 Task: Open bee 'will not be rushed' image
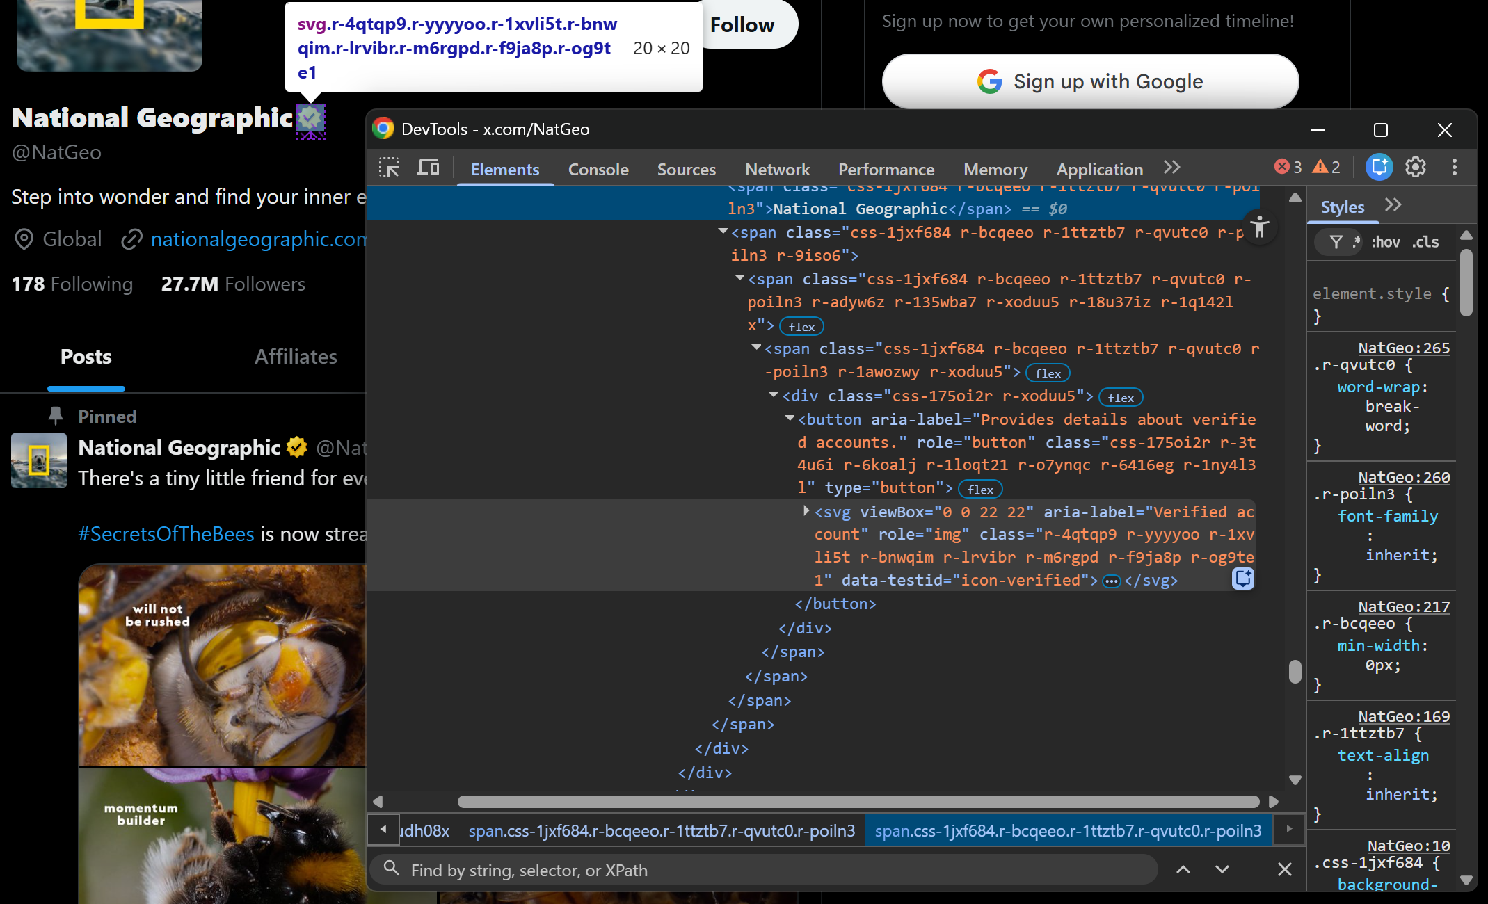pyautogui.click(x=223, y=665)
